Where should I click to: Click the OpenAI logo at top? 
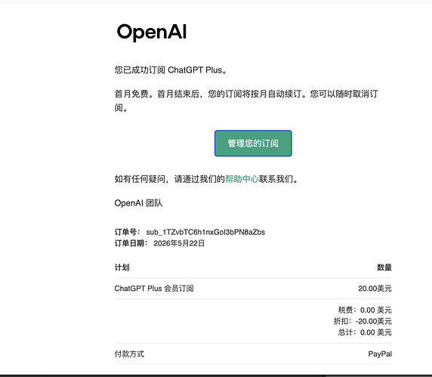(152, 32)
